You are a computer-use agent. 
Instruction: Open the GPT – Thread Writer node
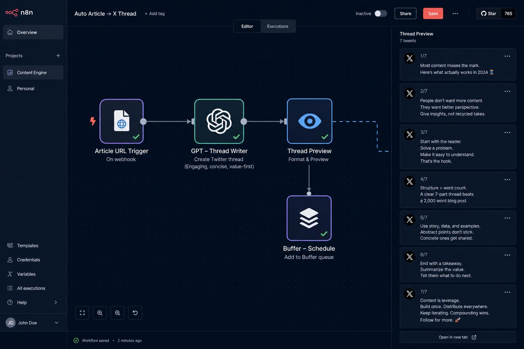[219, 121]
